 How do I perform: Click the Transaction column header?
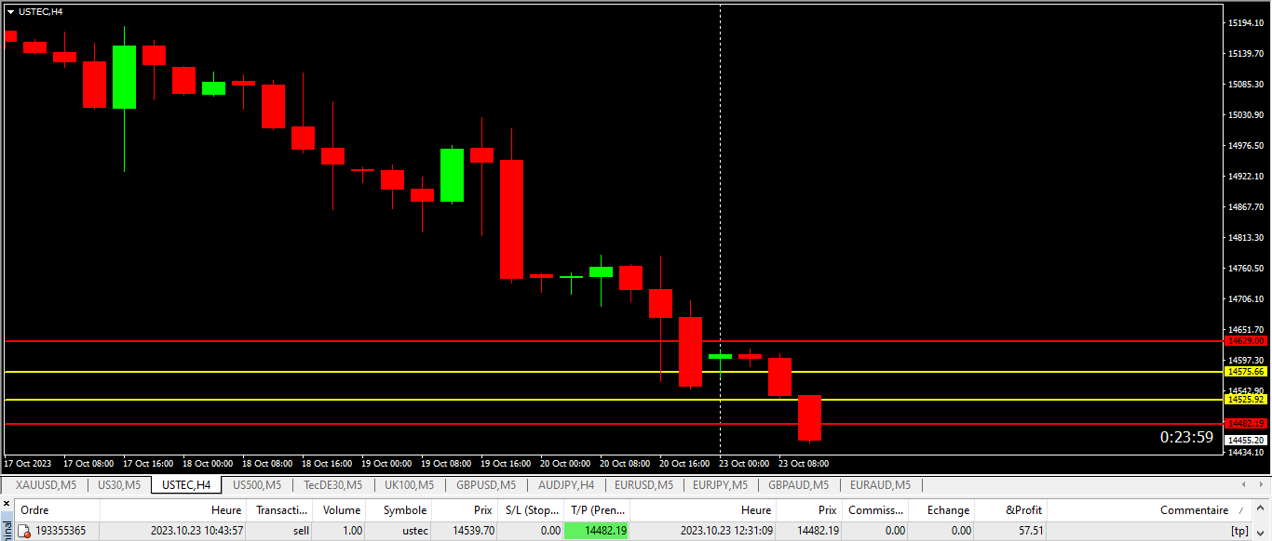click(x=280, y=510)
